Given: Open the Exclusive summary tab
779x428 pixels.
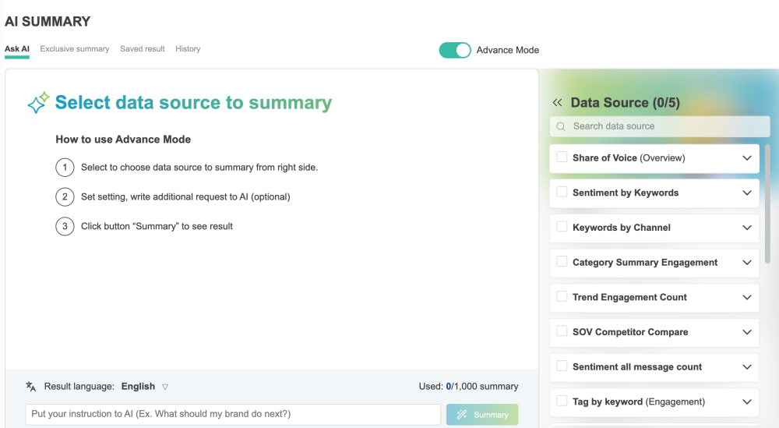Looking at the screenshot, I should 75,49.
